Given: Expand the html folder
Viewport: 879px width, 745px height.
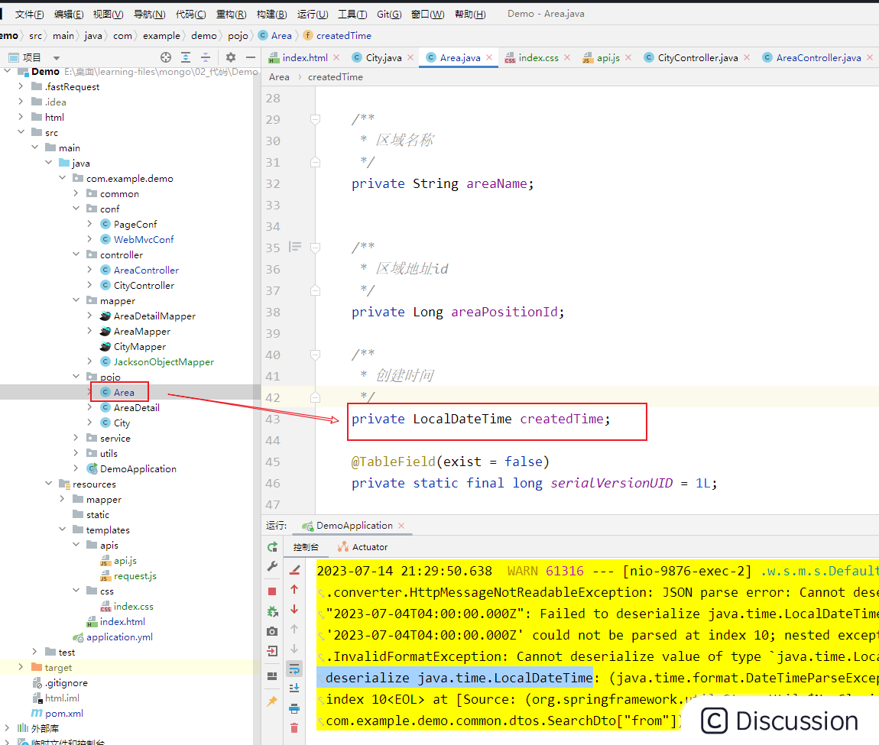Looking at the screenshot, I should (21, 117).
